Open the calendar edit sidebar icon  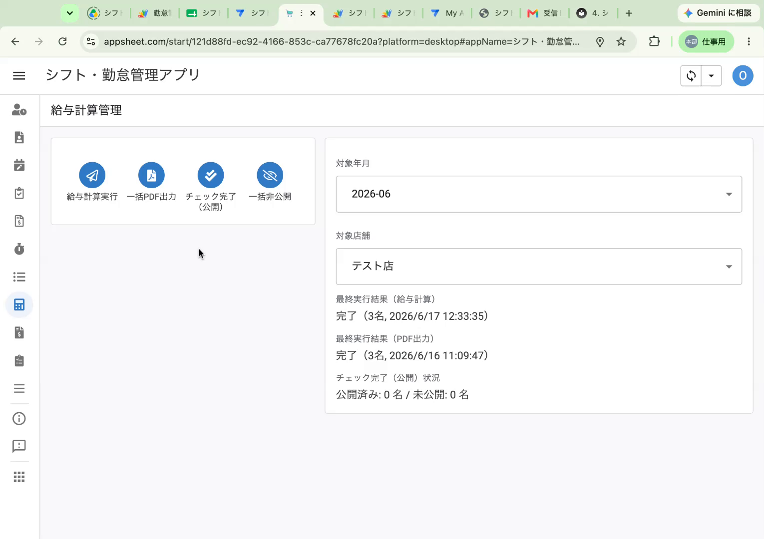(x=19, y=165)
